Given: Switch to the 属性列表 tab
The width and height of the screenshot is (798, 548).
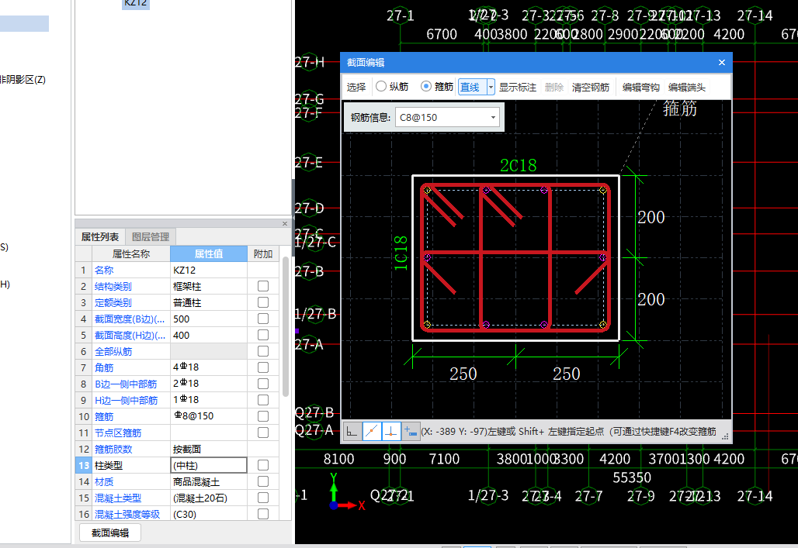Looking at the screenshot, I should 100,237.
